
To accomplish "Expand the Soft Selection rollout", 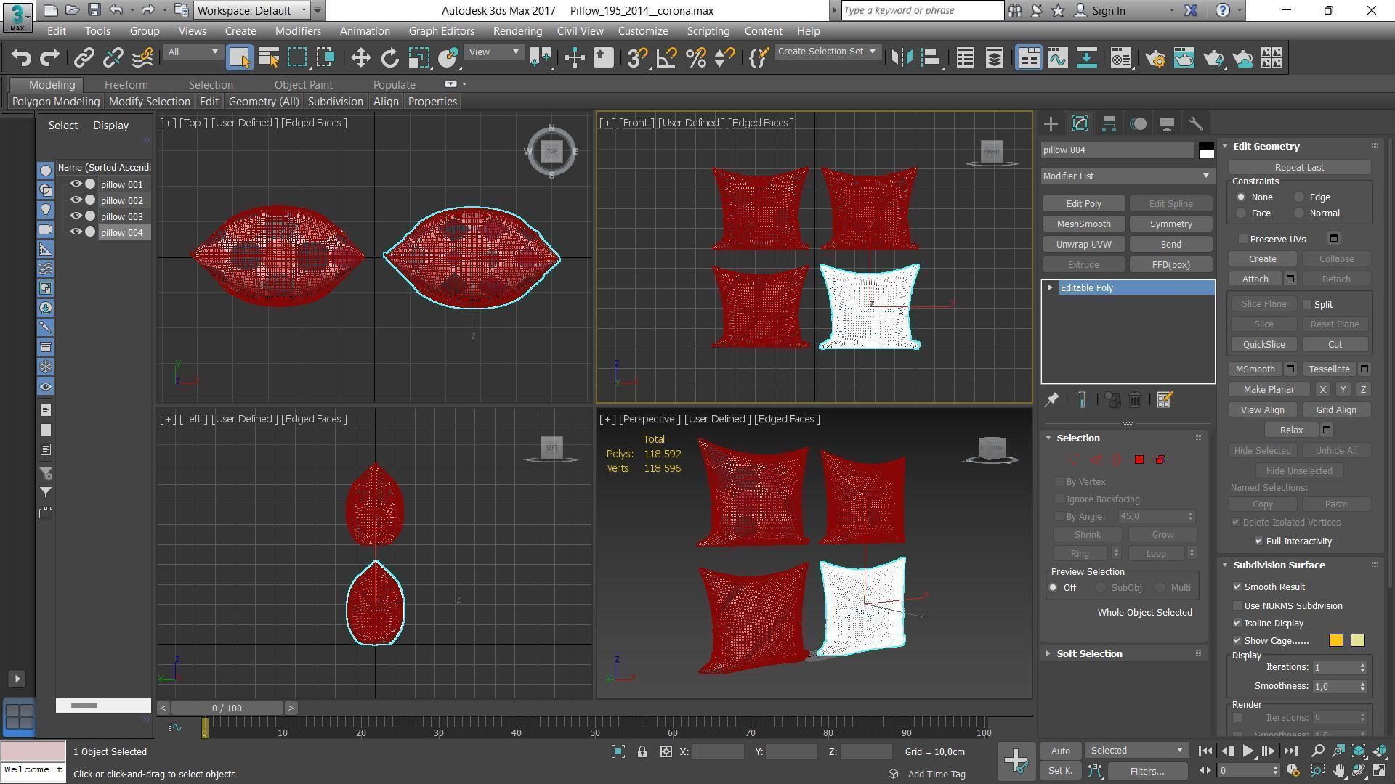I will [1088, 654].
